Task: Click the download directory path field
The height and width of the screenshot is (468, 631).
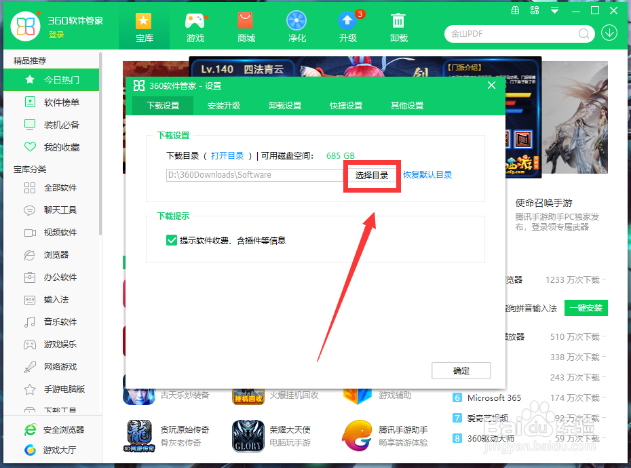Action: [x=254, y=175]
